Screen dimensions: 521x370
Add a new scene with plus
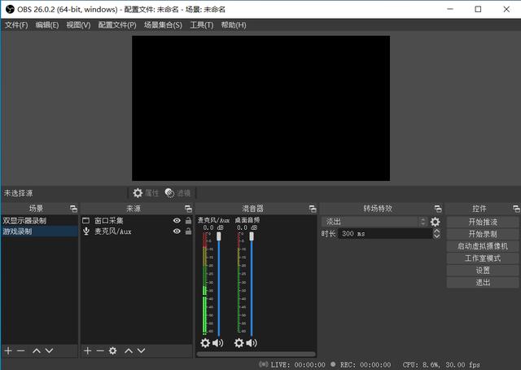[8, 350]
